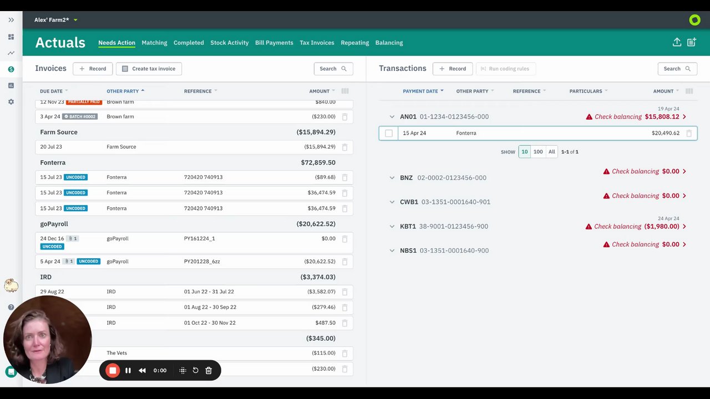
Task: Delete the goPayroll PY161224_1 invoice
Action: coord(344,239)
